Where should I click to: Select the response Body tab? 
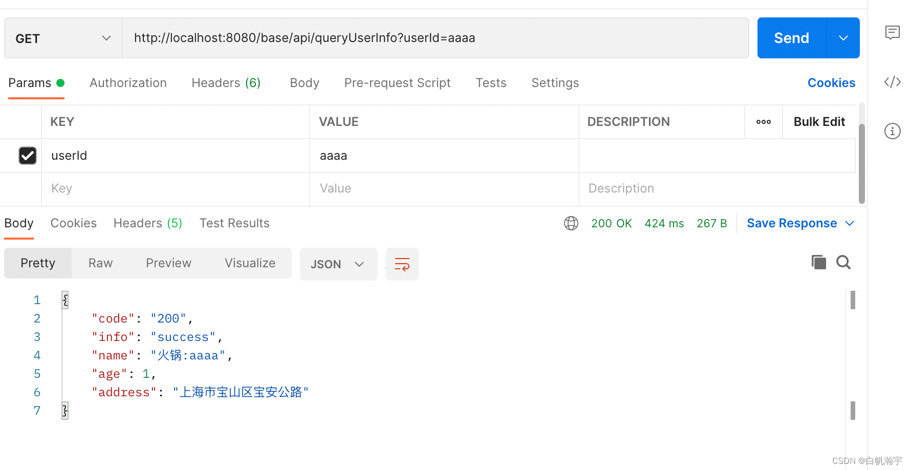click(19, 223)
